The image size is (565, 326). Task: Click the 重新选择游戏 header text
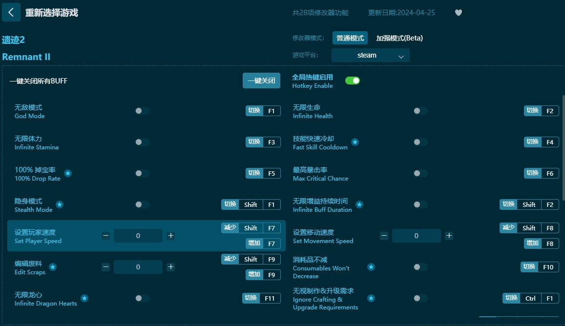pyautogui.click(x=52, y=13)
